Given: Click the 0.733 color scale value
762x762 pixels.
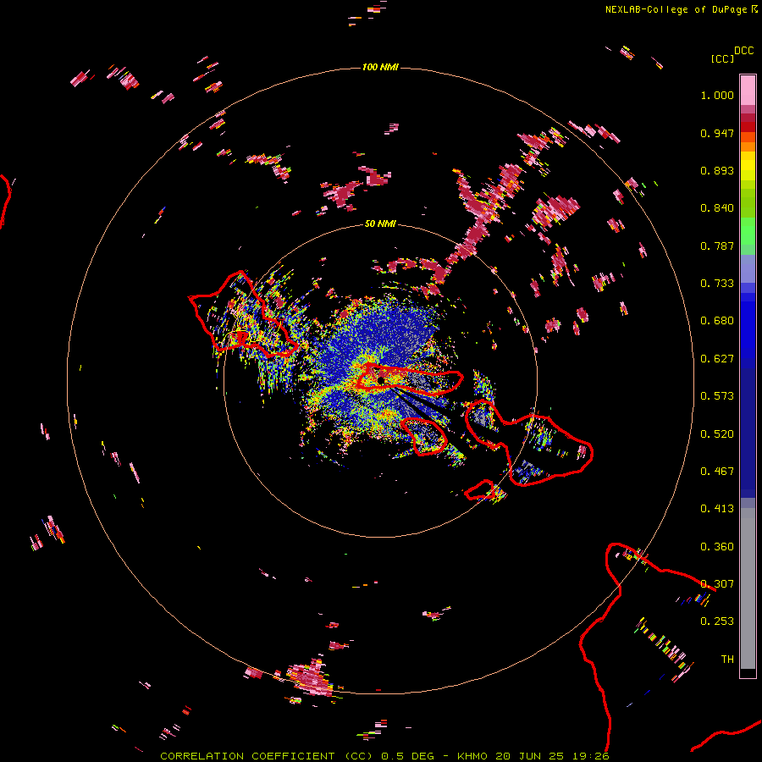Looking at the screenshot, I should tap(717, 284).
